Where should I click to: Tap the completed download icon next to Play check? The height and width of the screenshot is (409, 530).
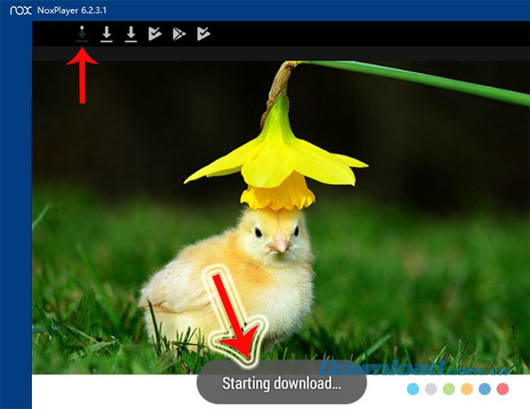[130, 33]
